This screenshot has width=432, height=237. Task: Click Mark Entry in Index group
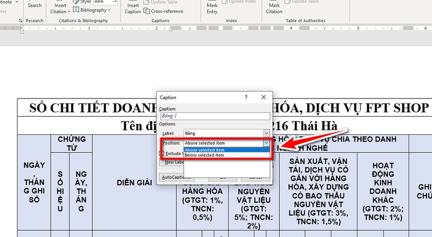point(212,8)
